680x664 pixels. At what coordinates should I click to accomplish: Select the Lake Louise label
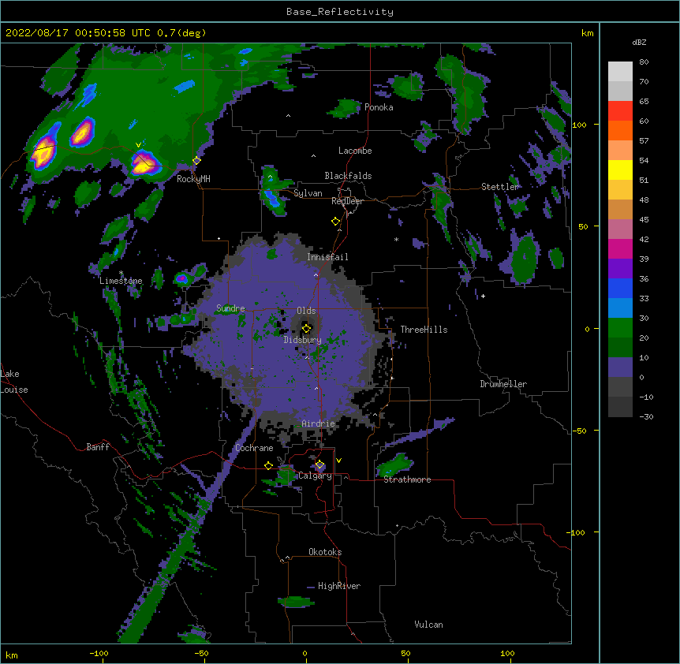[x=14, y=382]
